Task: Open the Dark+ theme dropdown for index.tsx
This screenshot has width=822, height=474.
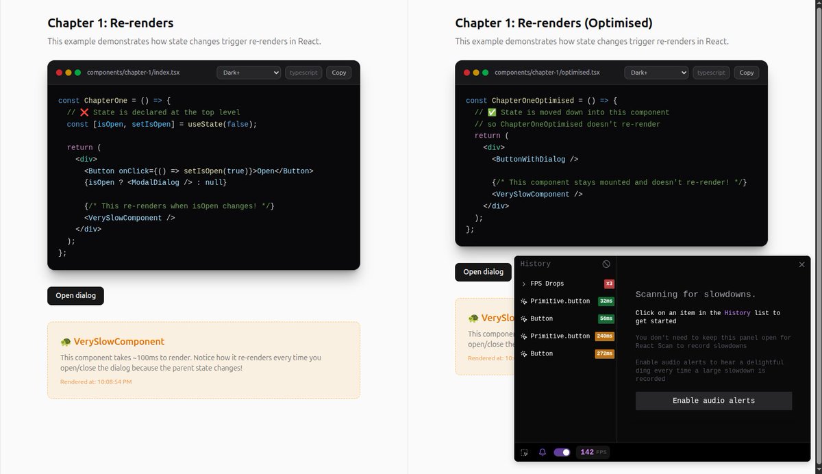Action: click(x=249, y=73)
